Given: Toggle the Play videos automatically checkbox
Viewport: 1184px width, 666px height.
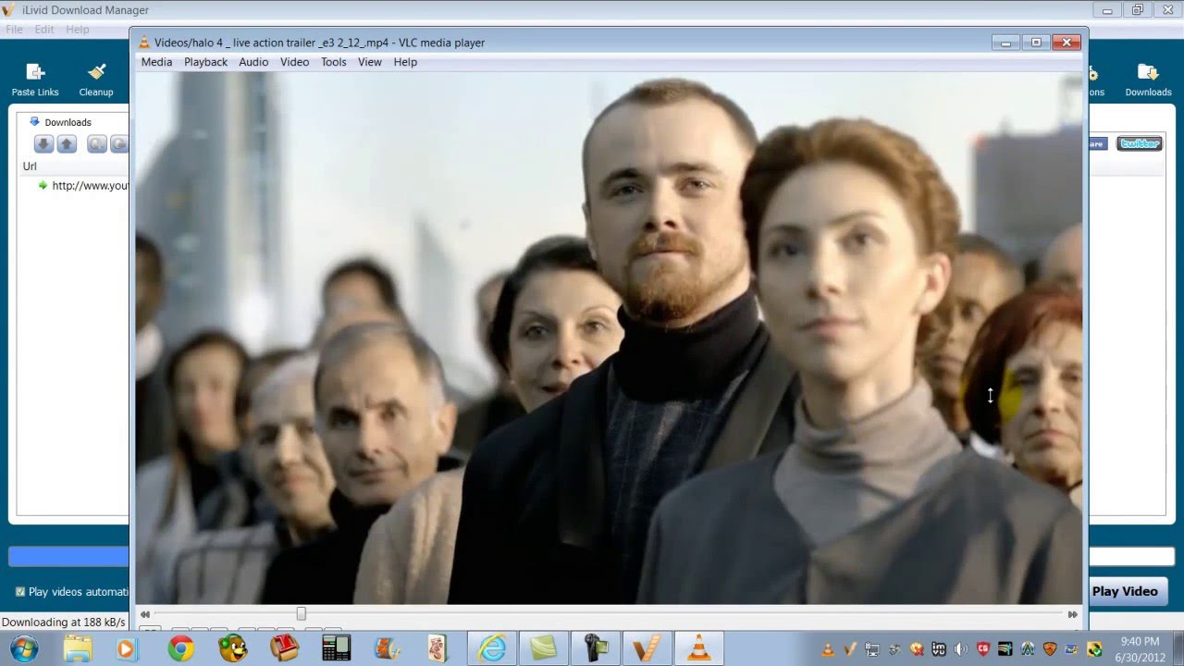Looking at the screenshot, I should coord(20,592).
